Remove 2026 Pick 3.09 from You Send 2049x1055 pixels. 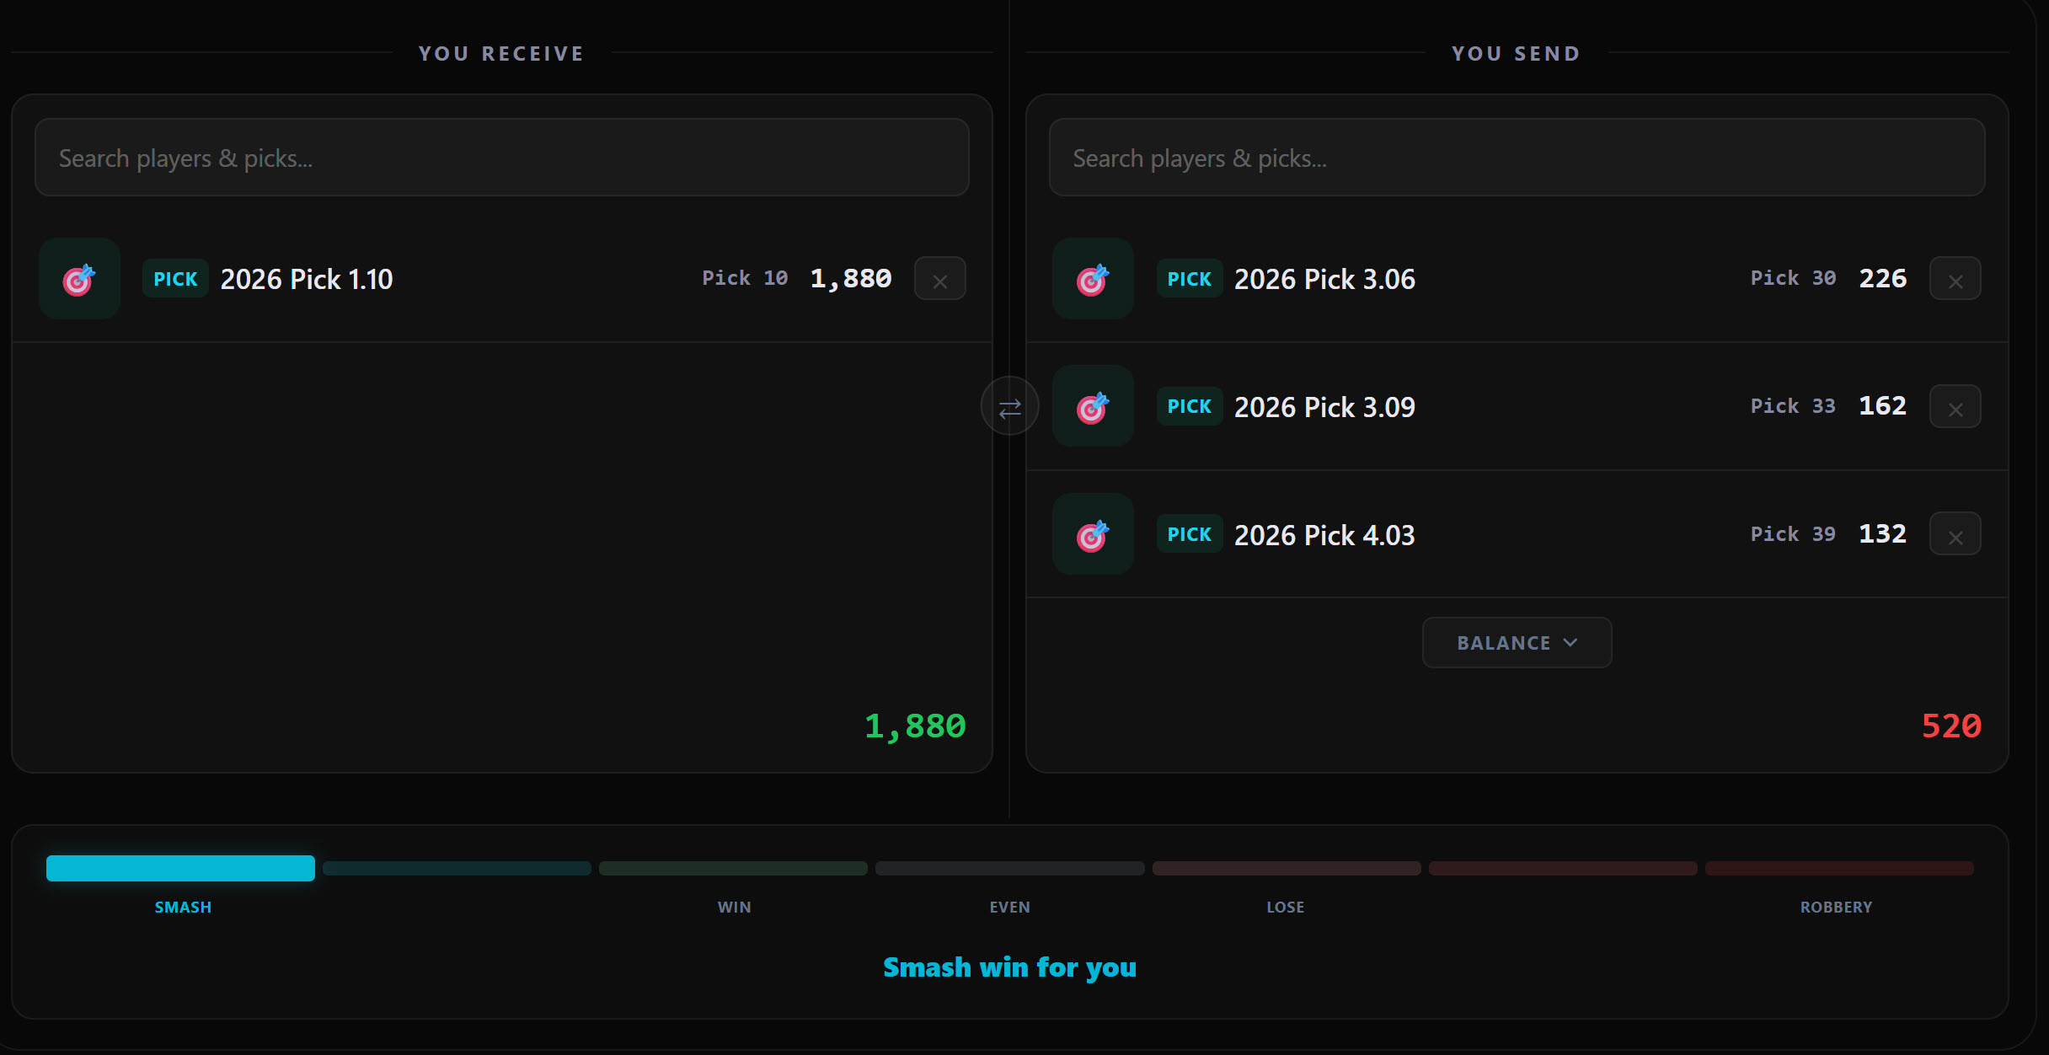[x=1955, y=405]
